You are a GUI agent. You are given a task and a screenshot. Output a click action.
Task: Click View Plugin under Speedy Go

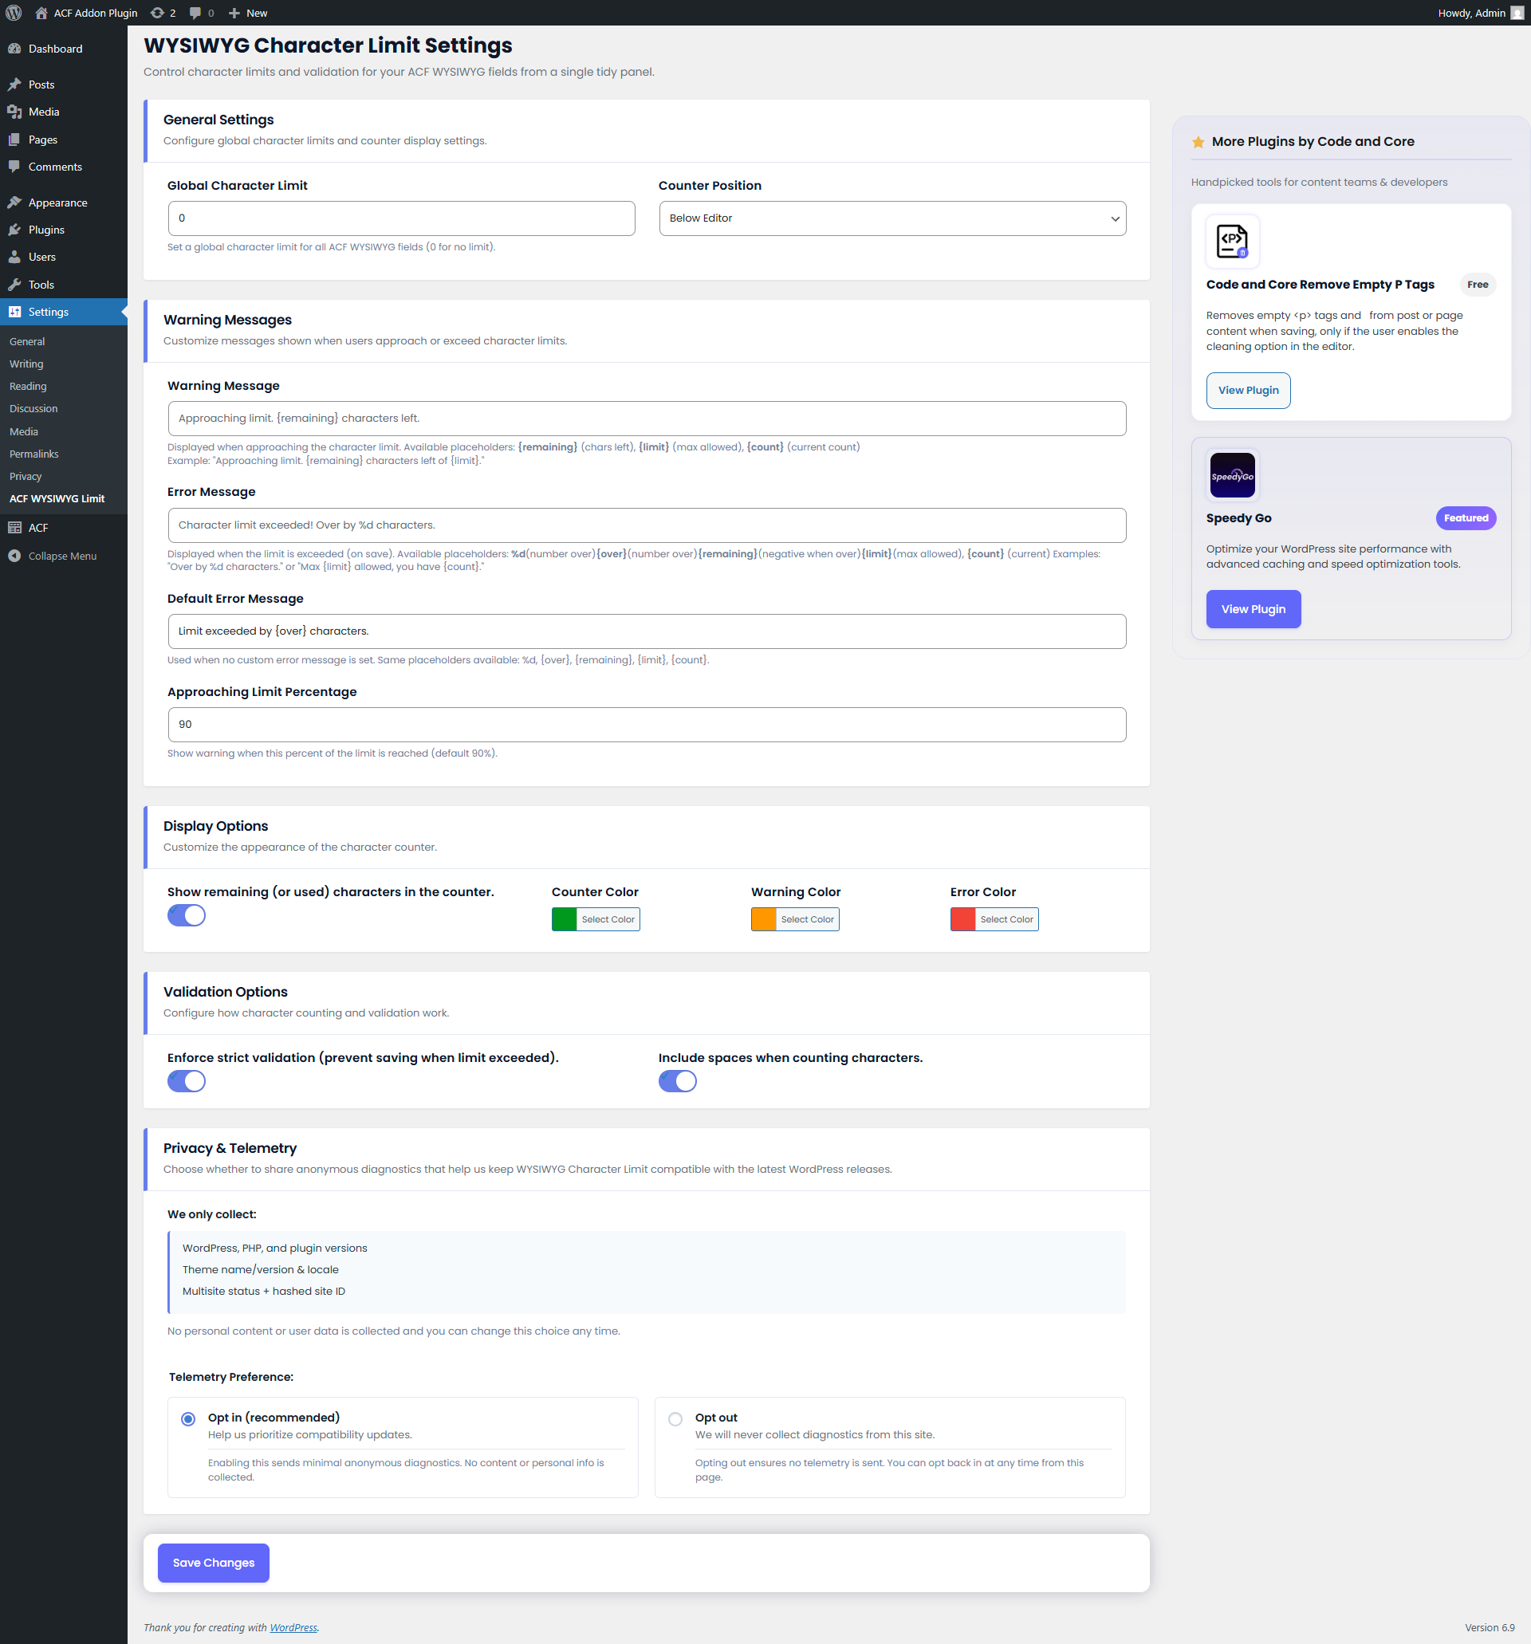(x=1252, y=609)
